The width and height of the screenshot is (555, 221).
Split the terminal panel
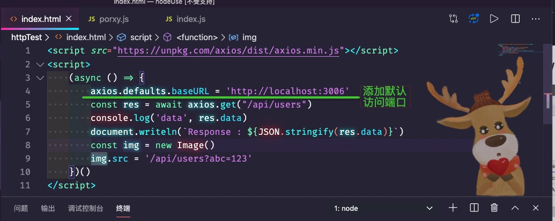(474, 208)
